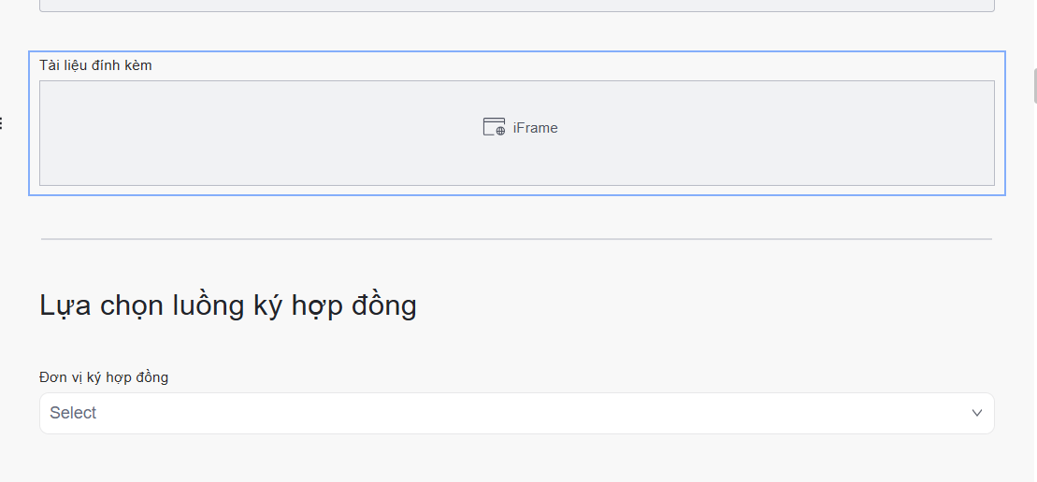
Task: Click the chevron arrow in the Select box
Action: (976, 413)
